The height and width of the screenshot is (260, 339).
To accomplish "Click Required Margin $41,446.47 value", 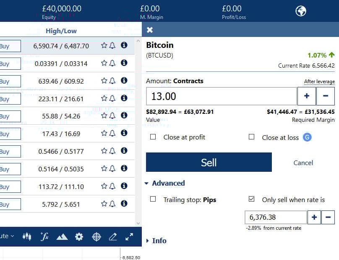I will [301, 112].
